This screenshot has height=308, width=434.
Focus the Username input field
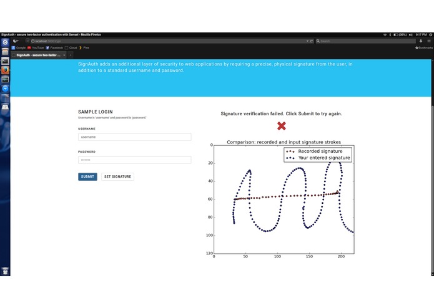134,137
